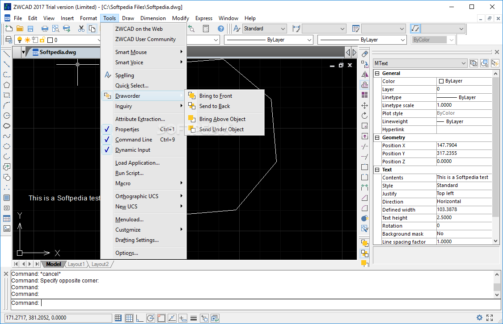This screenshot has height=324, width=503.
Task: Select the Rotate modify tool
Action: tap(365, 116)
